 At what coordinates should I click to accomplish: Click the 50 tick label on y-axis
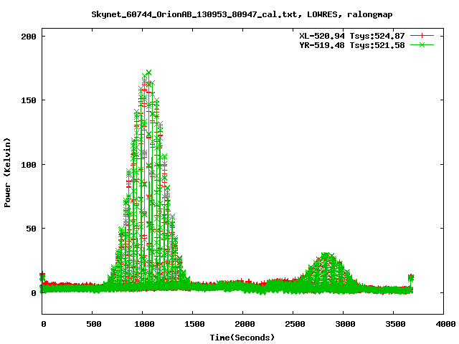[x=31, y=229]
